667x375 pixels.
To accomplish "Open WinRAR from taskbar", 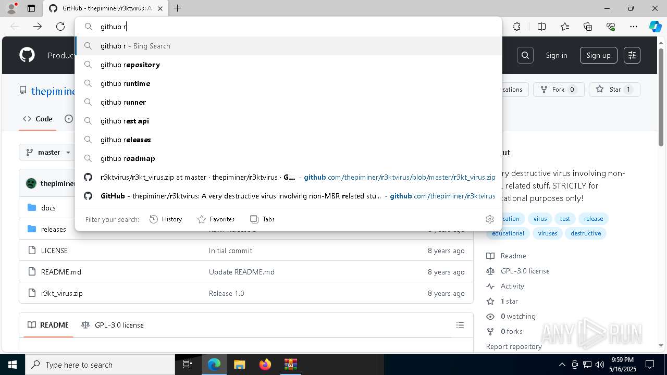I will pyautogui.click(x=291, y=365).
